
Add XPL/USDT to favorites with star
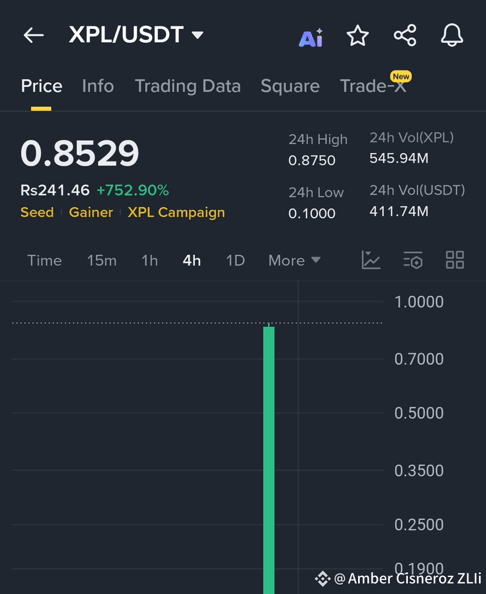tap(357, 36)
